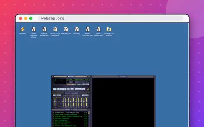Select playlist track 6 Just Plain Ant
Screen dimensions: 204x127
(x=70, y=122)
